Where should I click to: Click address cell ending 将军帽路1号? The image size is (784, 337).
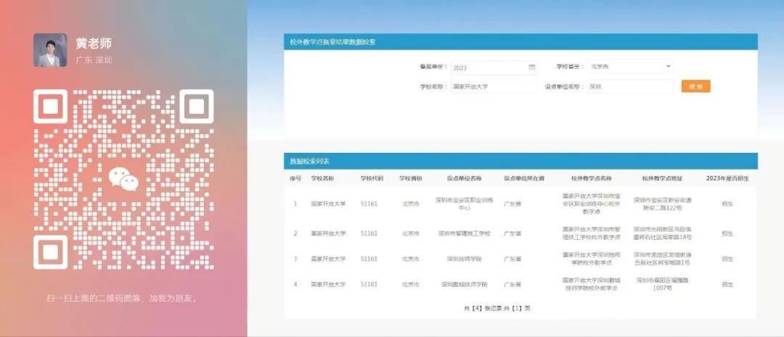[662, 259]
